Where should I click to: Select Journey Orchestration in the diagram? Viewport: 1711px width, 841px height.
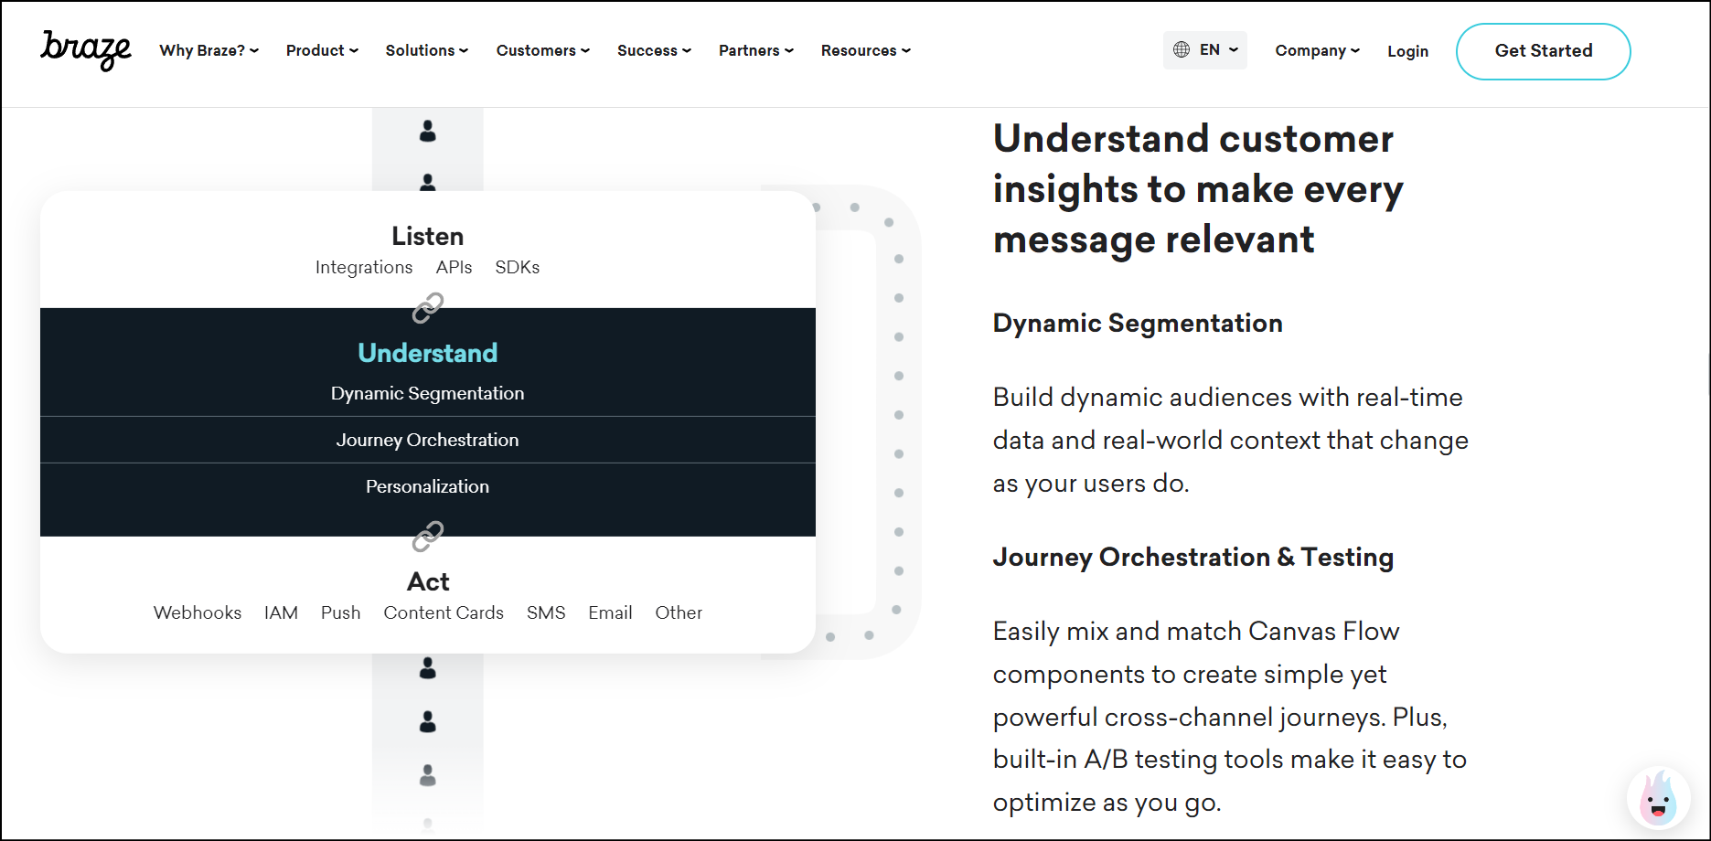428,440
